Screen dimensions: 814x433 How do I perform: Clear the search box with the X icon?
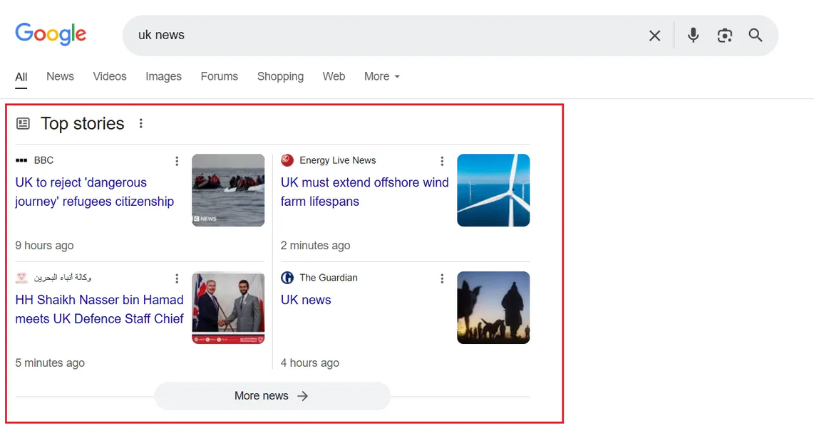tap(654, 36)
